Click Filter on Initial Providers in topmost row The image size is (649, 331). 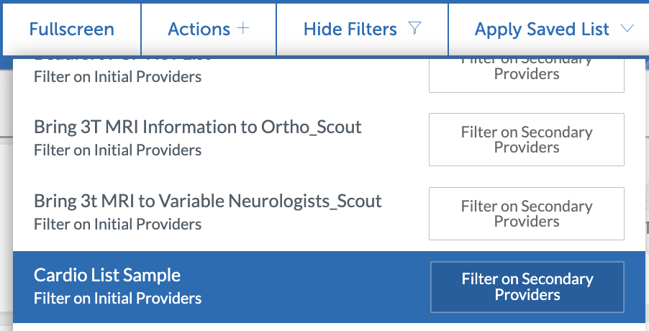pyautogui.click(x=117, y=76)
